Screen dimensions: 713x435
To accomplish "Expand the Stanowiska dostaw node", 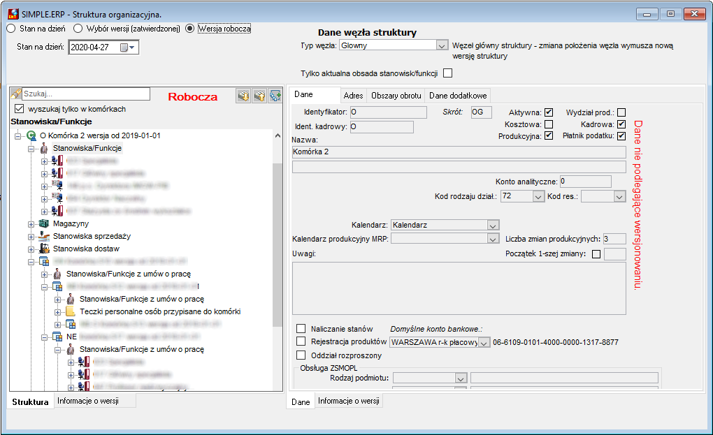I will coord(31,249).
